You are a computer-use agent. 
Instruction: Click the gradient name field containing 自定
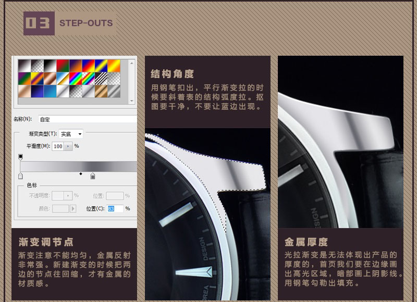click(88, 119)
